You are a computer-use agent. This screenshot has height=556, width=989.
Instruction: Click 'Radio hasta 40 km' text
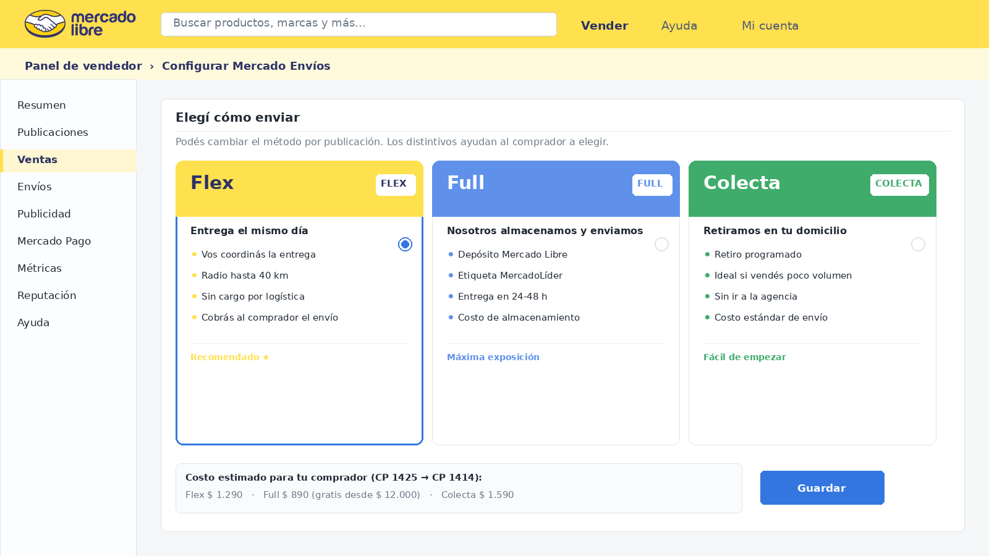[x=245, y=276]
